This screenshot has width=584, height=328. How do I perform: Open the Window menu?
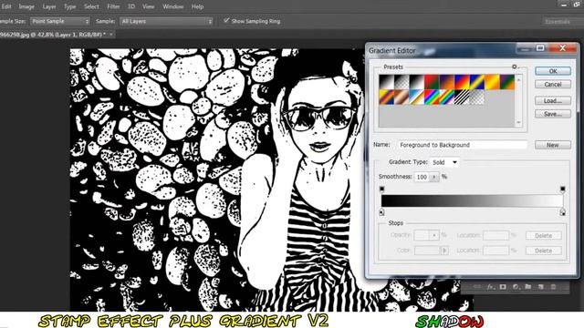tap(172, 6)
